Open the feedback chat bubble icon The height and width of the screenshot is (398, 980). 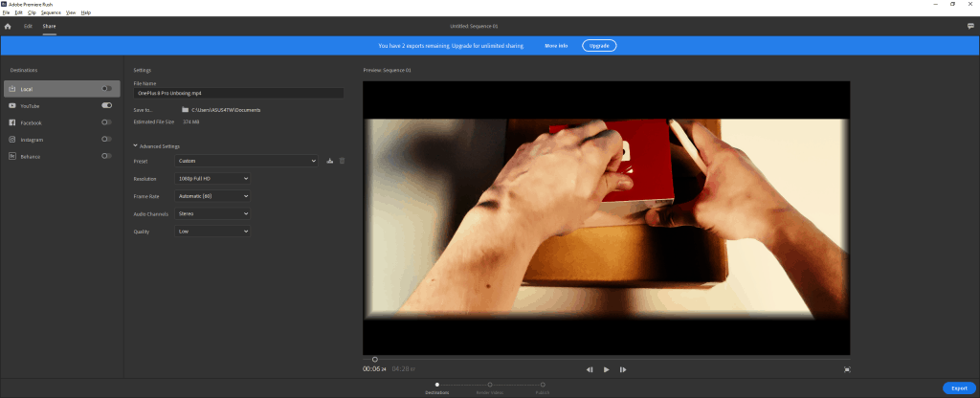pos(970,26)
